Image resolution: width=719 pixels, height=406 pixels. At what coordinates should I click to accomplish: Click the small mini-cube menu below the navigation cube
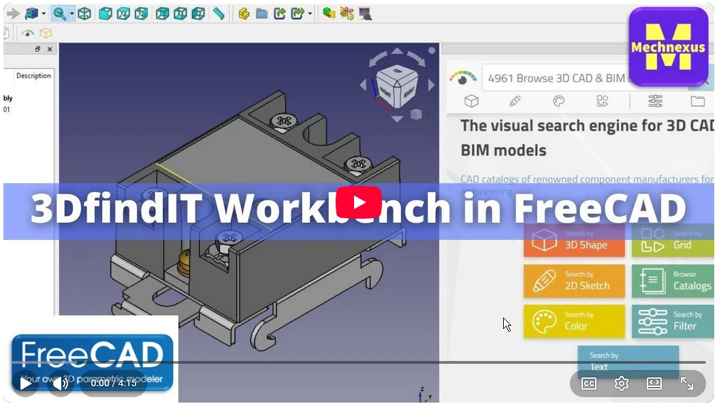(416, 114)
